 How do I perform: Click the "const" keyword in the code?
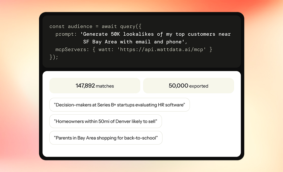click(57, 27)
